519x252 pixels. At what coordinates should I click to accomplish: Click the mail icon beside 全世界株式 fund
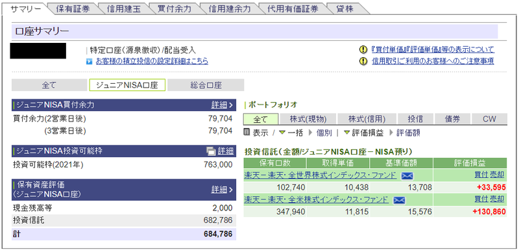coord(407,176)
